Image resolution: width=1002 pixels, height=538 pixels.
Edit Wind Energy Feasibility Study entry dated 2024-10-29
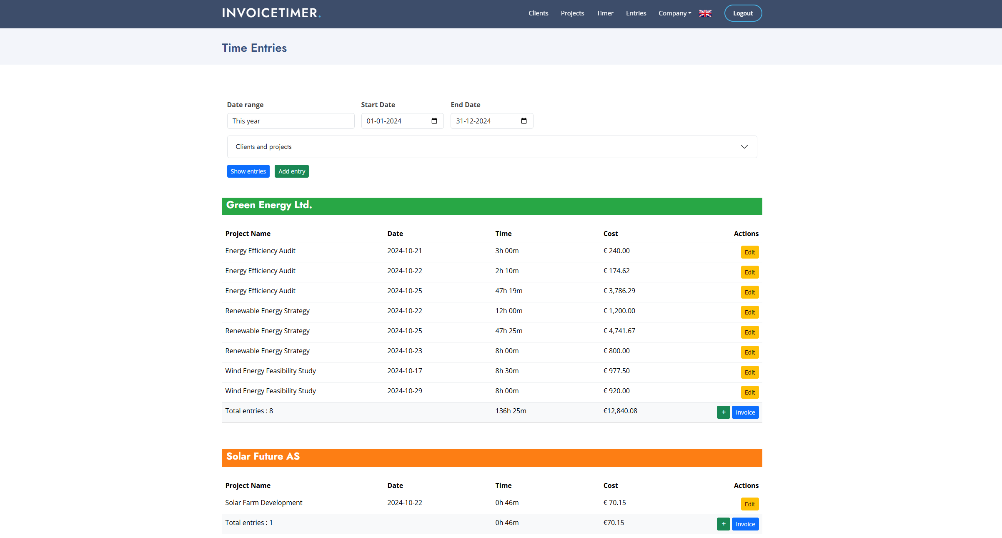749,392
